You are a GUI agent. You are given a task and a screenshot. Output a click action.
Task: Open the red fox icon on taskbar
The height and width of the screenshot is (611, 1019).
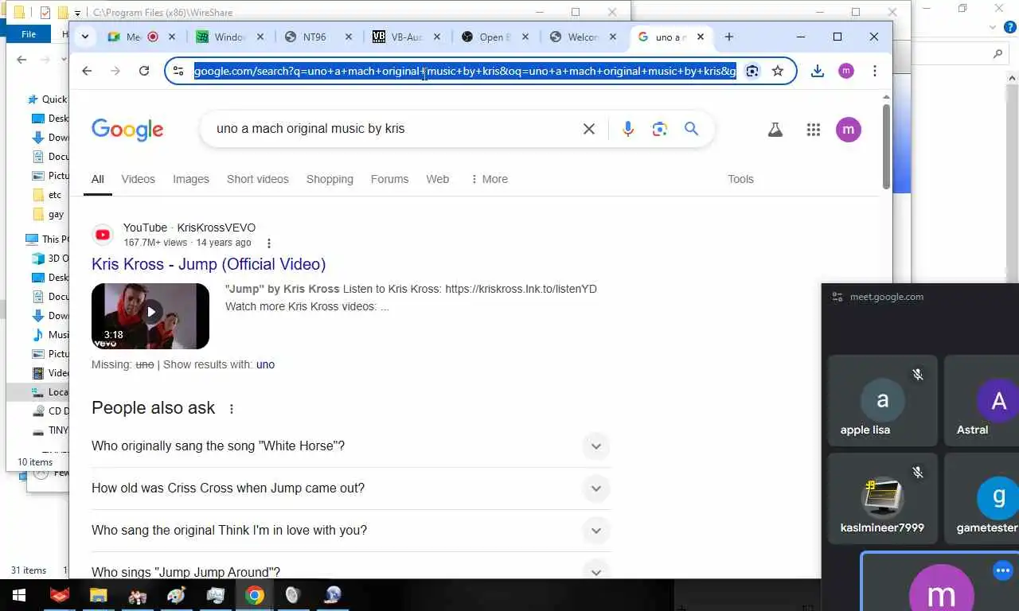(x=60, y=595)
